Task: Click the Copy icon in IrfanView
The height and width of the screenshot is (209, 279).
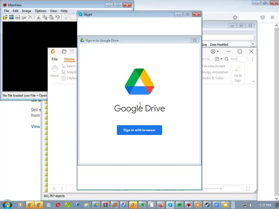Action: (x=45, y=17)
